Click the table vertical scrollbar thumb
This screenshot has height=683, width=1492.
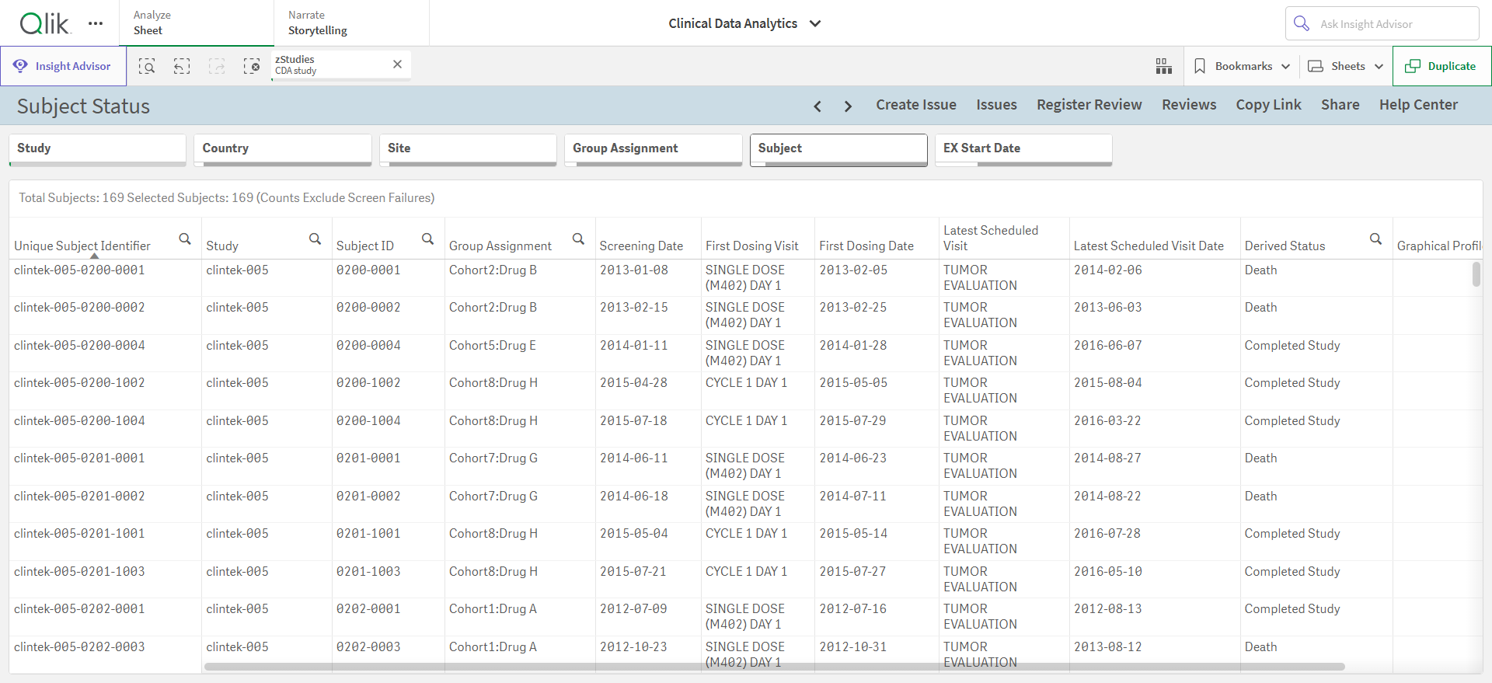pos(1476,274)
